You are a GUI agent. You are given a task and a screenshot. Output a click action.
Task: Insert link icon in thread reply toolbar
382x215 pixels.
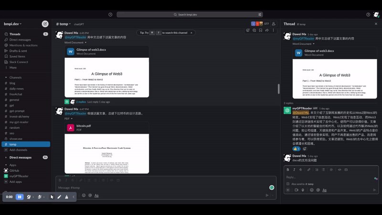click(308, 170)
